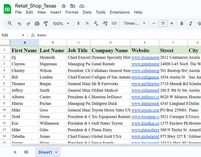The width and height of the screenshot is (201, 157).
Task: Undo the last action
Action: point(19,24)
